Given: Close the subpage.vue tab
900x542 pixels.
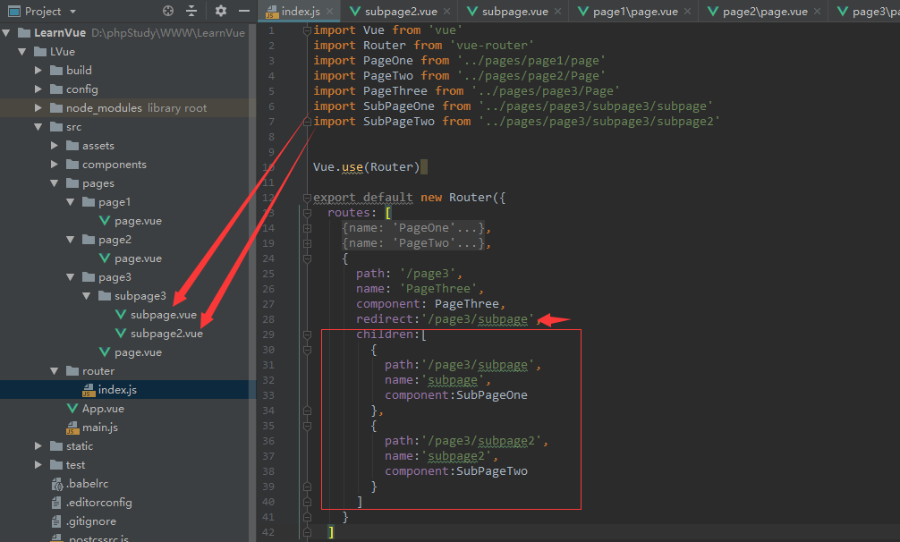Looking at the screenshot, I should pyautogui.click(x=557, y=12).
